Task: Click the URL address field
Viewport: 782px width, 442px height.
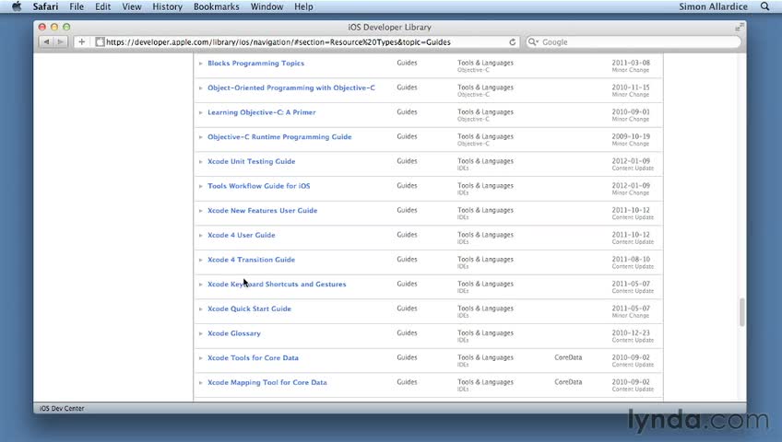Action: [x=305, y=41]
